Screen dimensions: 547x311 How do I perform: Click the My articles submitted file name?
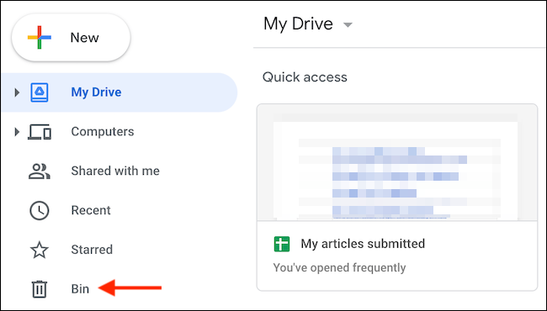click(364, 244)
